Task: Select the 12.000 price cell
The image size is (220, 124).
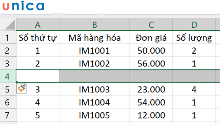Action: pyautogui.click(x=151, y=115)
